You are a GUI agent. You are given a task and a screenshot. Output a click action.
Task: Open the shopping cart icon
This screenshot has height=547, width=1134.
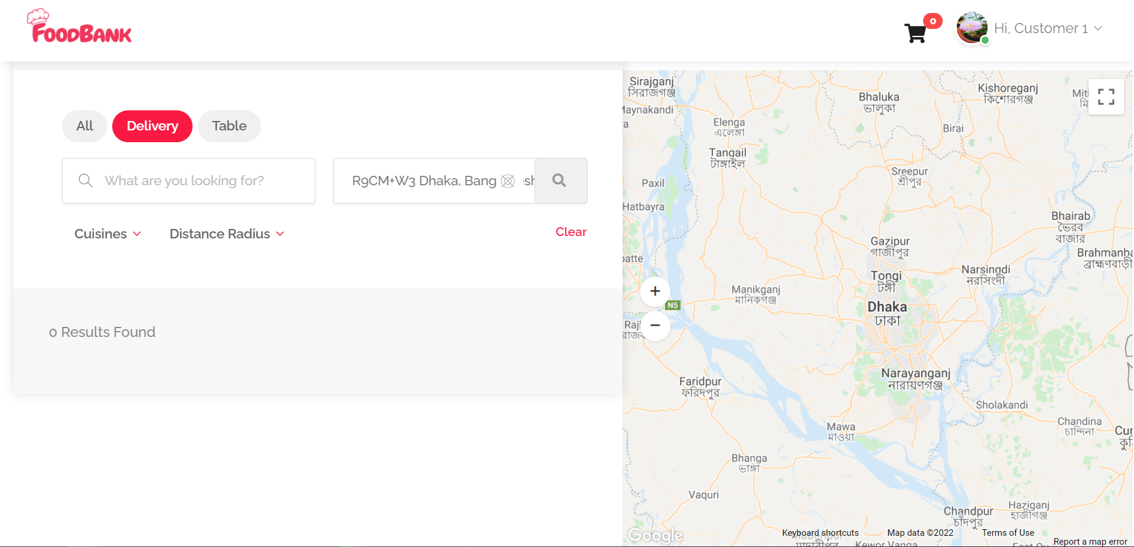pyautogui.click(x=915, y=33)
